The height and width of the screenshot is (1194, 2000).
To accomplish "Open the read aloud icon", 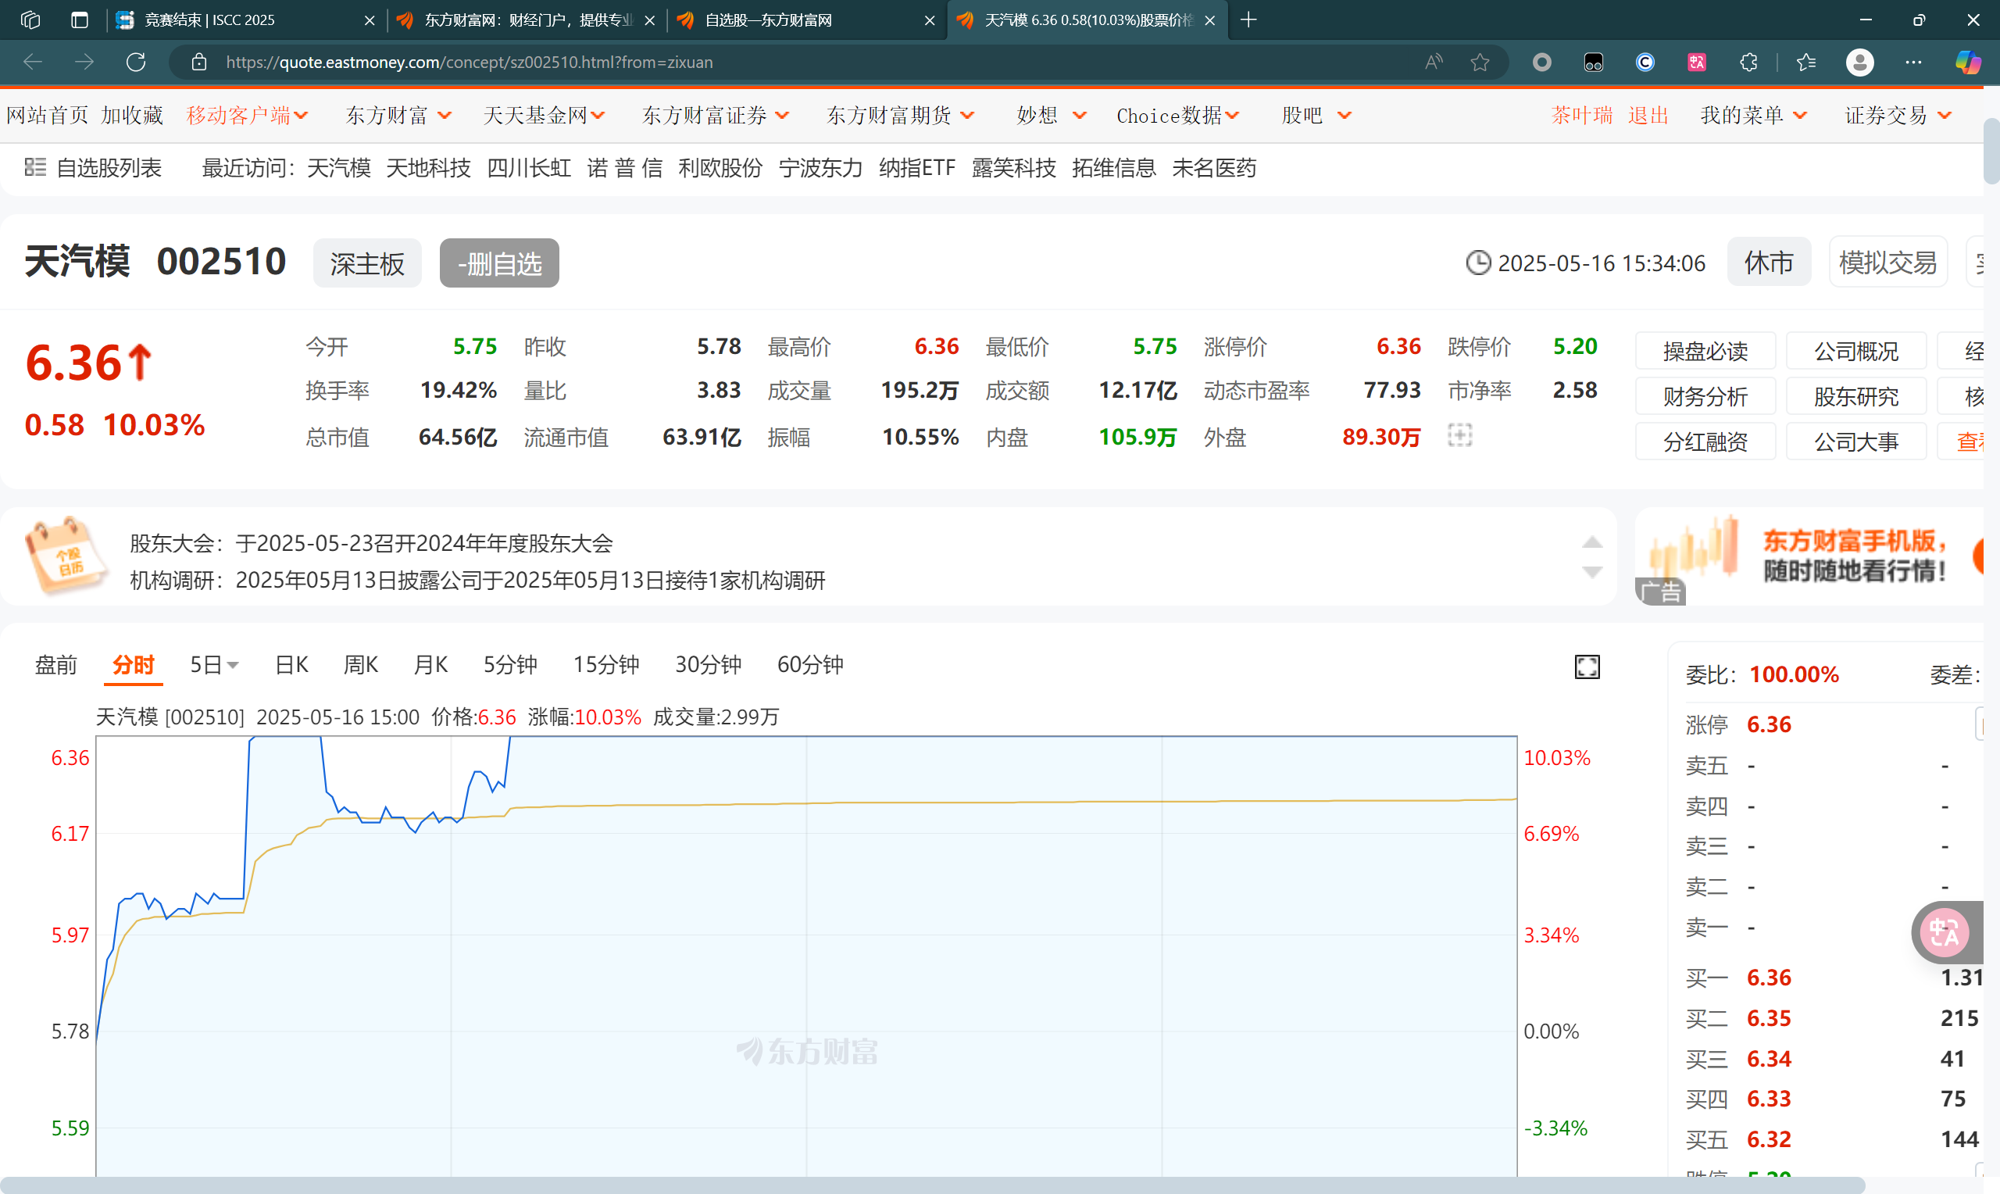I will pyautogui.click(x=1434, y=62).
